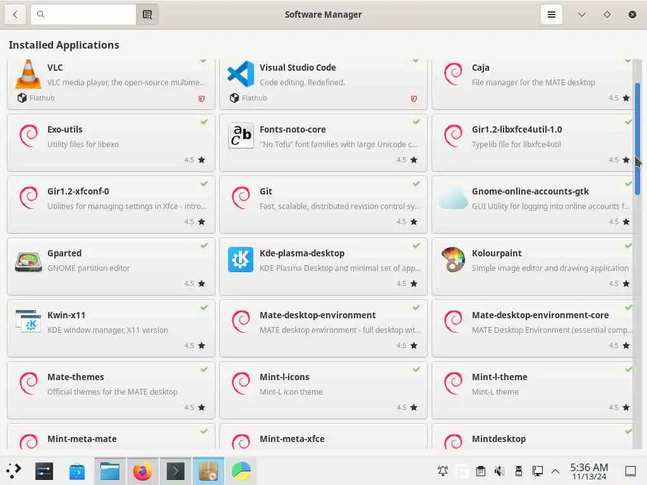Launch the Discover store taskbar icon
This screenshot has width=647, height=485.
tap(76, 471)
